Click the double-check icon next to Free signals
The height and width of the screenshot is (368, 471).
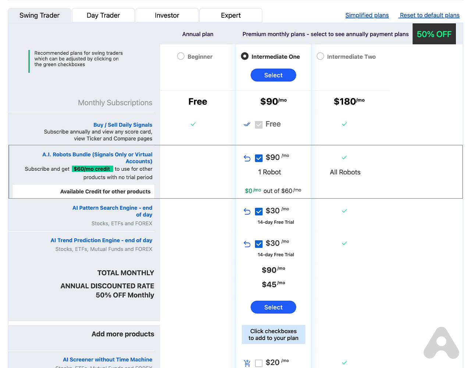[x=247, y=124]
